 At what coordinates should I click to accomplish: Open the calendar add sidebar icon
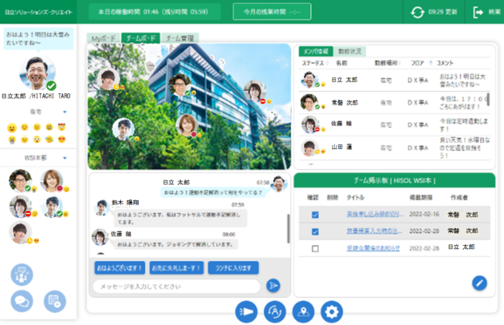coord(54,301)
